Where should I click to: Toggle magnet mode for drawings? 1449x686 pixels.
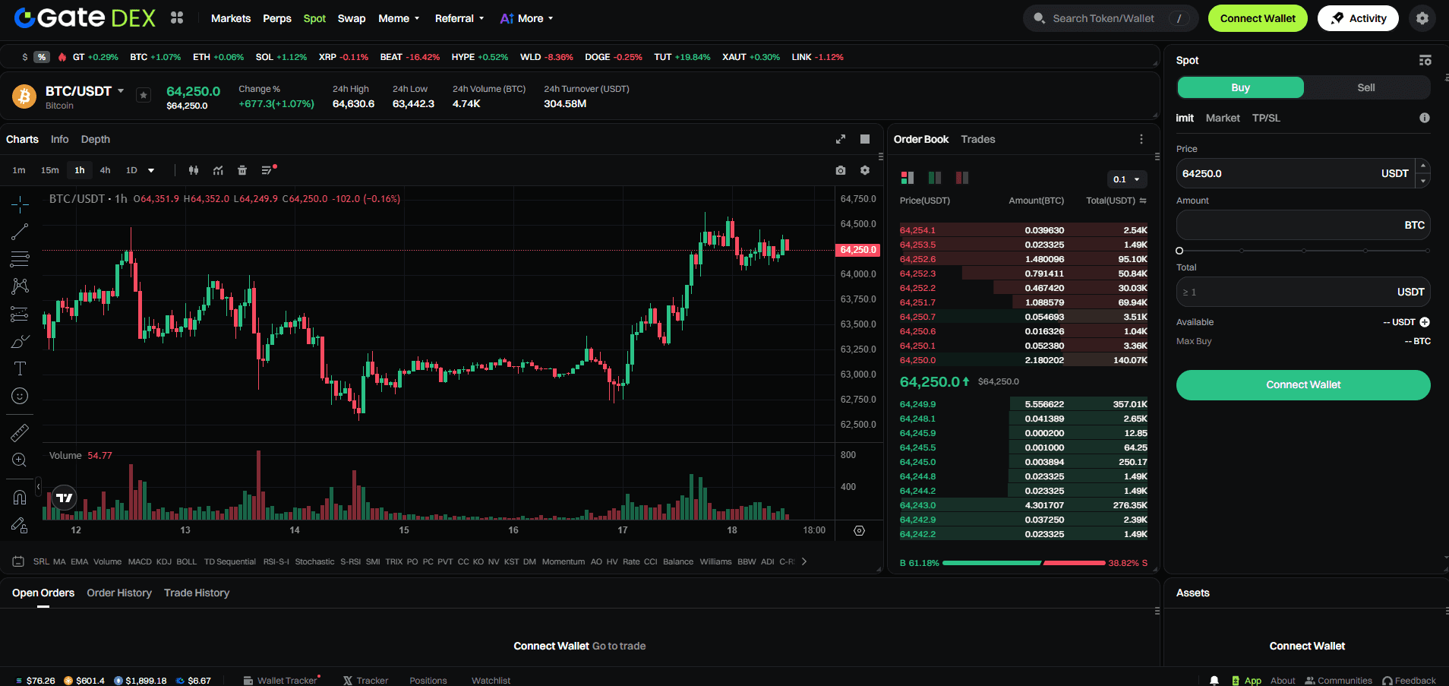pos(20,498)
